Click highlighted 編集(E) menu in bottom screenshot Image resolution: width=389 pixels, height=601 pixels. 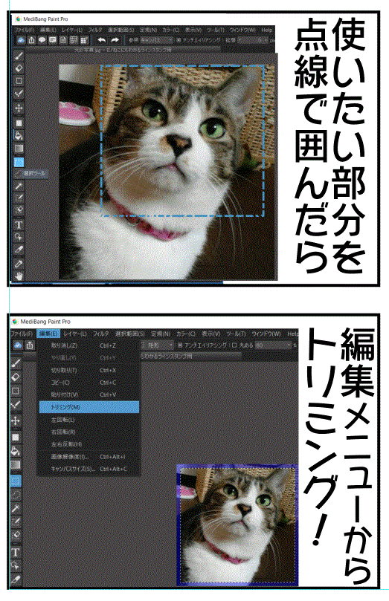48,334
